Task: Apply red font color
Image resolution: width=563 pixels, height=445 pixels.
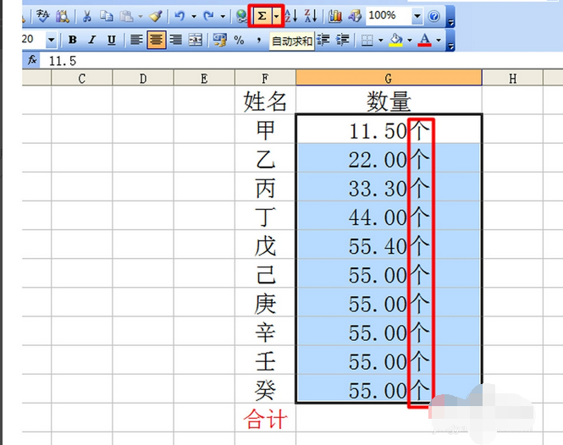Action: [425, 40]
